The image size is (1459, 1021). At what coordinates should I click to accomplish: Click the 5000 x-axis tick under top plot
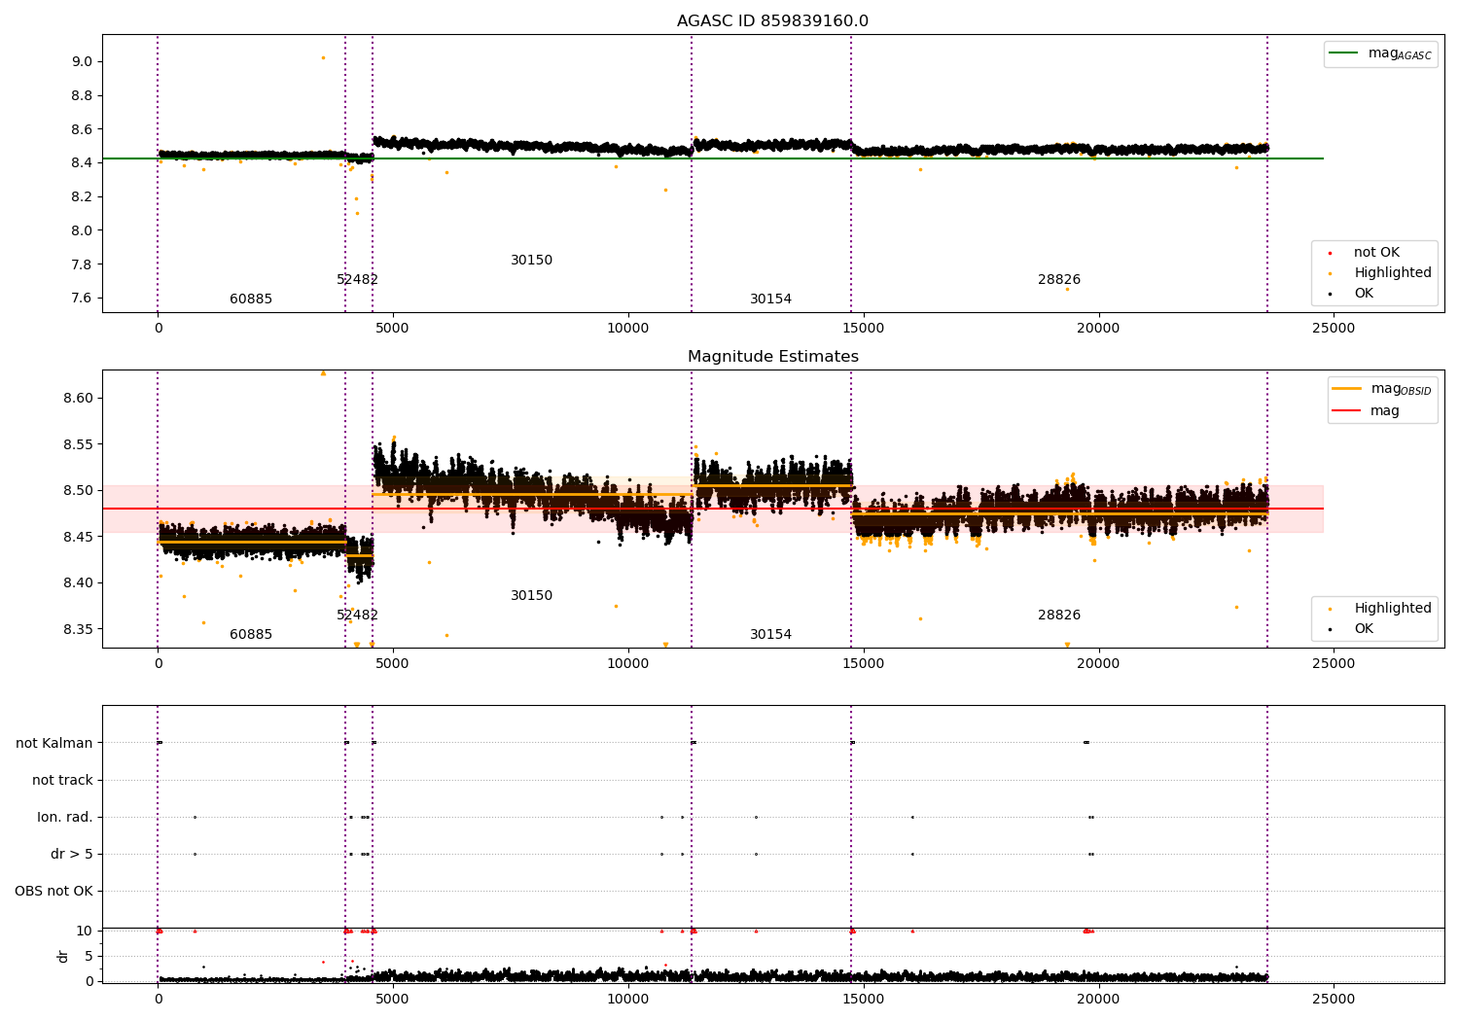[393, 329]
